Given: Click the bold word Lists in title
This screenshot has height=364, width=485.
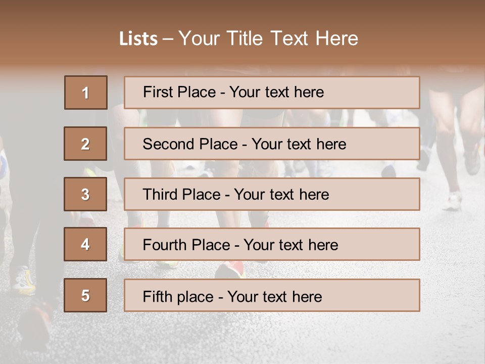Looking at the screenshot, I should 138,39.
